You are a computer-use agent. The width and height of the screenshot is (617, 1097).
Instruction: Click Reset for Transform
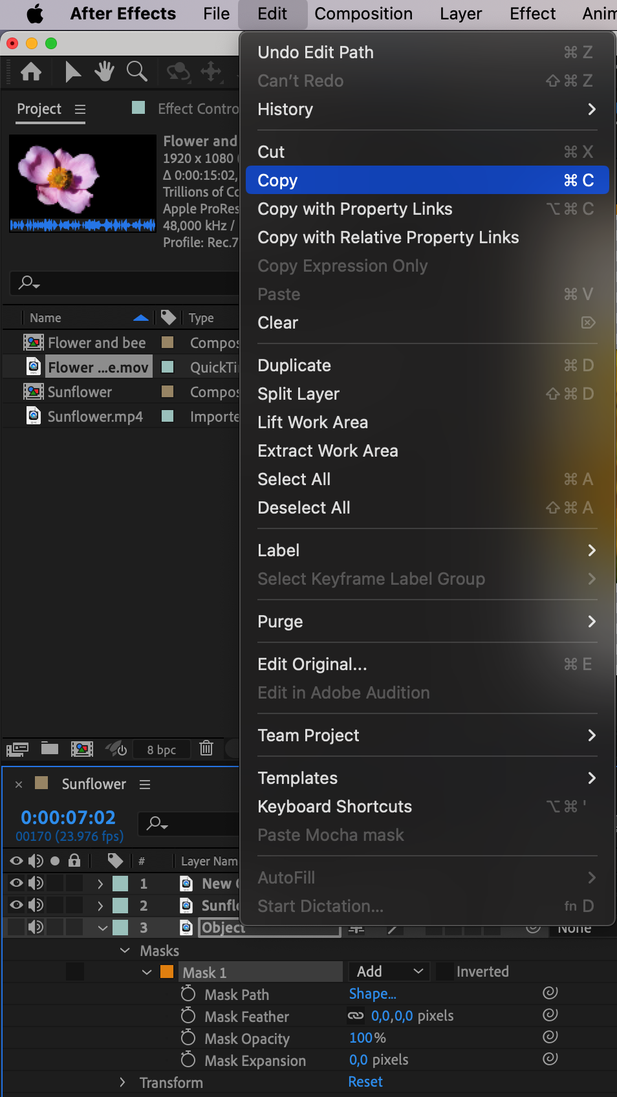(365, 1081)
